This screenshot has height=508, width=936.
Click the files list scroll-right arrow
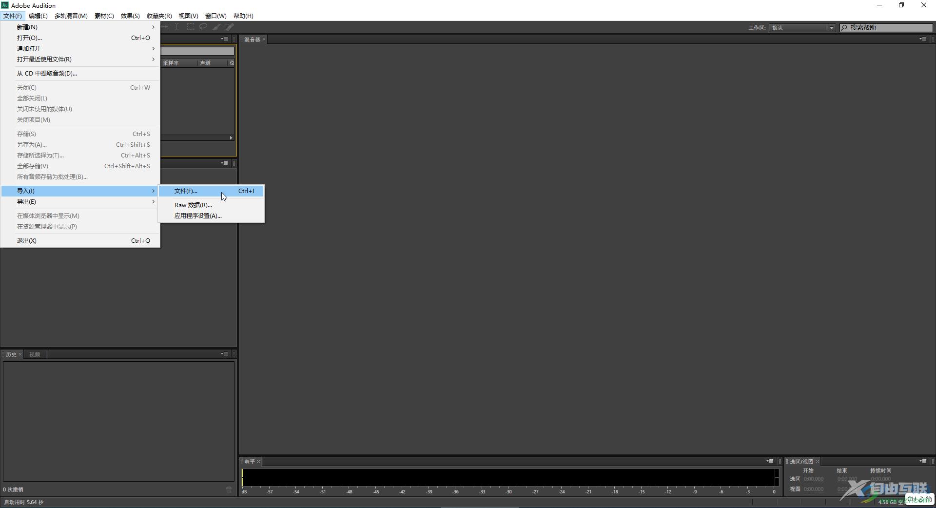click(x=231, y=138)
